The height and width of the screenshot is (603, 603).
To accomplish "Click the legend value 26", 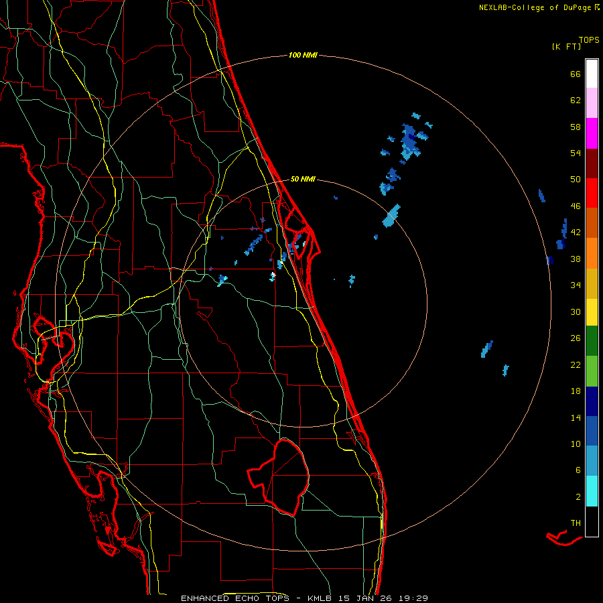I will [576, 338].
